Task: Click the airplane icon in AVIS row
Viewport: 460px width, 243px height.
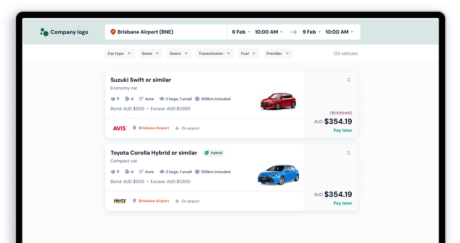Action: click(x=177, y=128)
